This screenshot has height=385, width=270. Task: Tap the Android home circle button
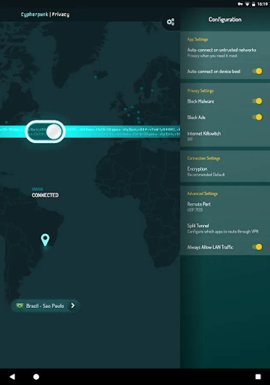point(36,376)
